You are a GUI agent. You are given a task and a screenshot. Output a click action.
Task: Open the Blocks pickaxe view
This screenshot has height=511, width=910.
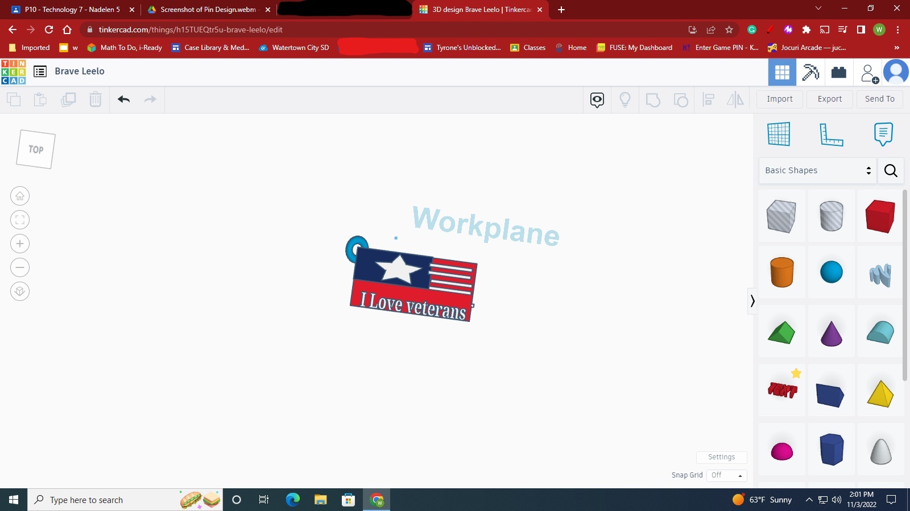pos(810,72)
